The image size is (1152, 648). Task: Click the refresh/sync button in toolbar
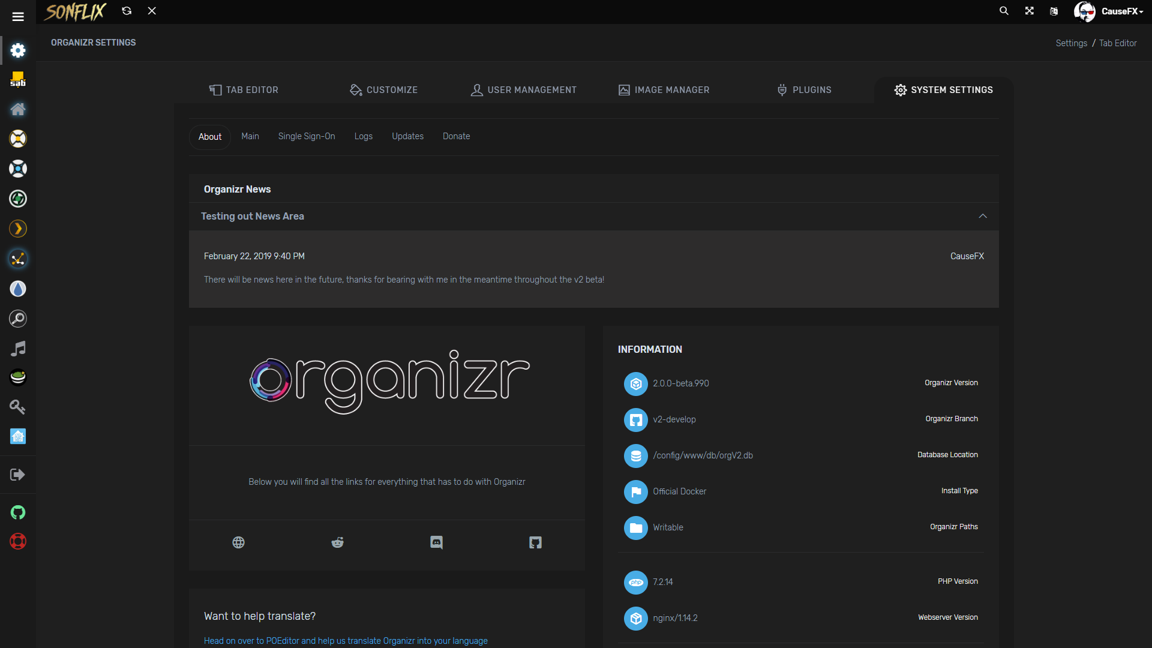[x=126, y=11]
